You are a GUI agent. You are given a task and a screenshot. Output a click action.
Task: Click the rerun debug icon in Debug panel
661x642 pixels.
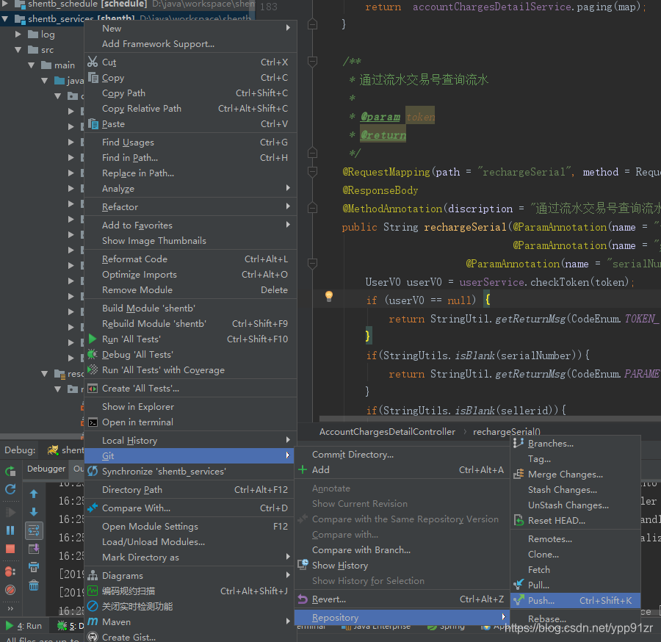click(x=10, y=472)
